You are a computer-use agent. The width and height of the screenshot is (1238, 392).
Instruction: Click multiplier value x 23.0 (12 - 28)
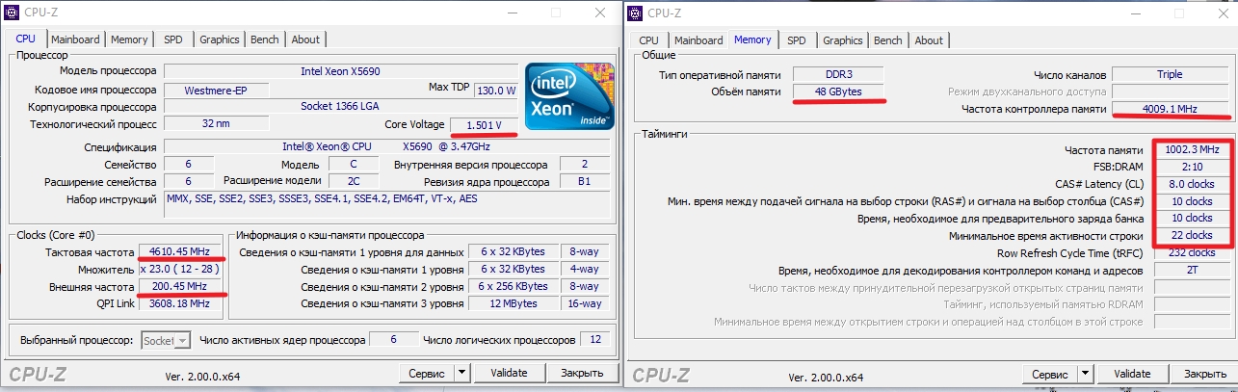(x=181, y=269)
